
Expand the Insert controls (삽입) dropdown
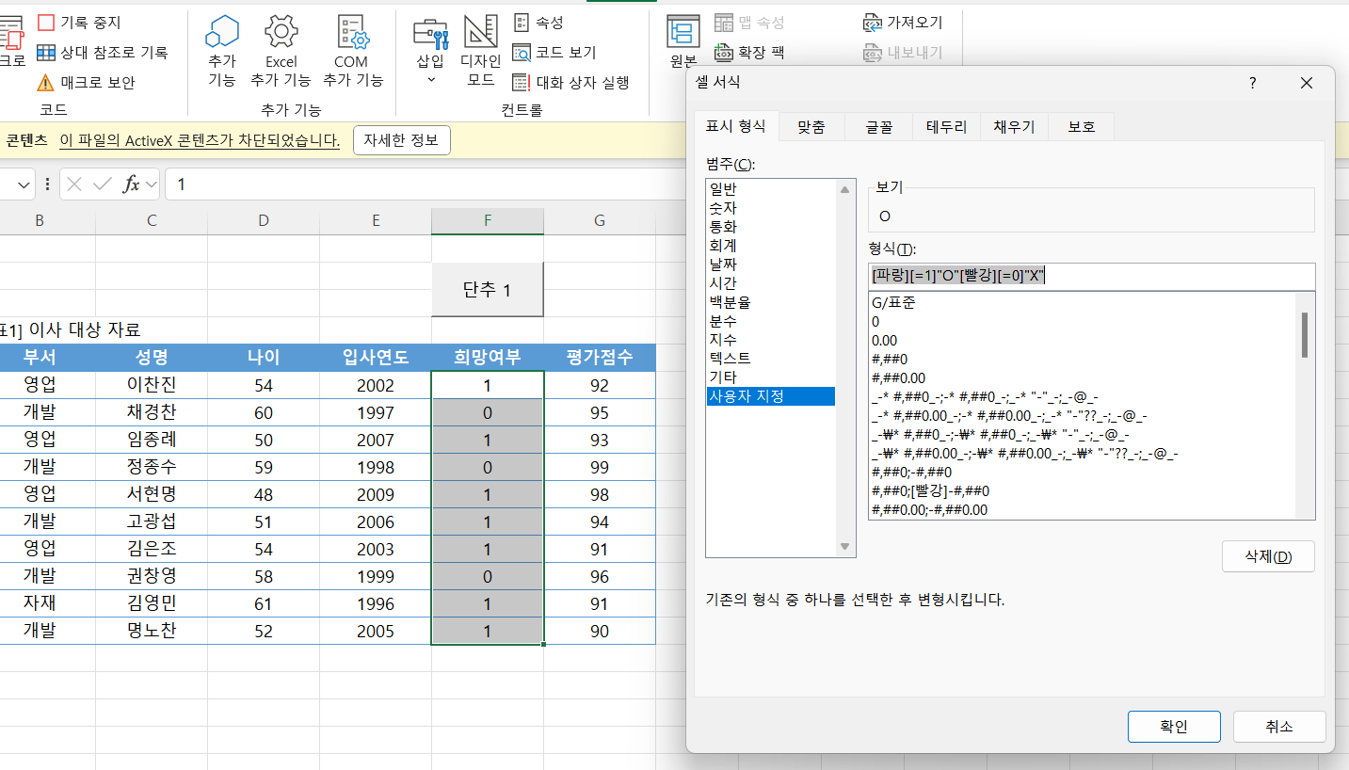click(431, 79)
